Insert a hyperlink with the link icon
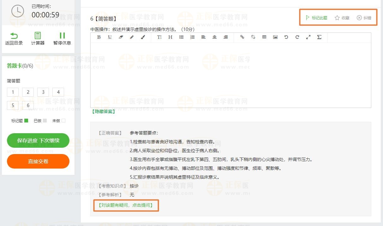This screenshot has width=383, height=226. [x=242, y=37]
